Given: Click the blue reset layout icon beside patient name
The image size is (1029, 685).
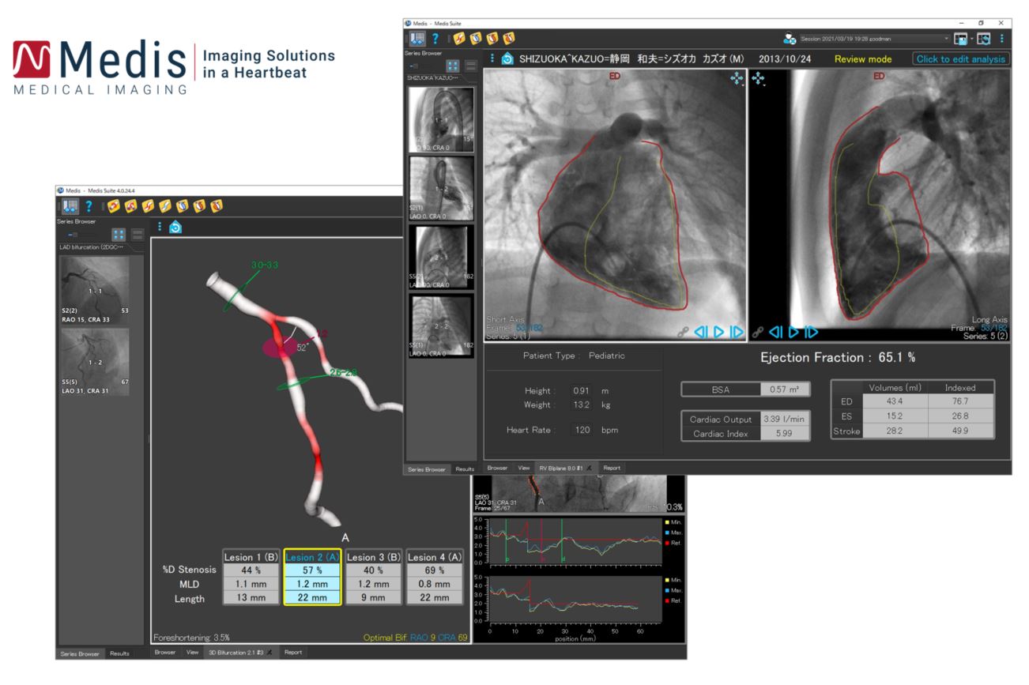Looking at the screenshot, I should pyautogui.click(x=507, y=59).
